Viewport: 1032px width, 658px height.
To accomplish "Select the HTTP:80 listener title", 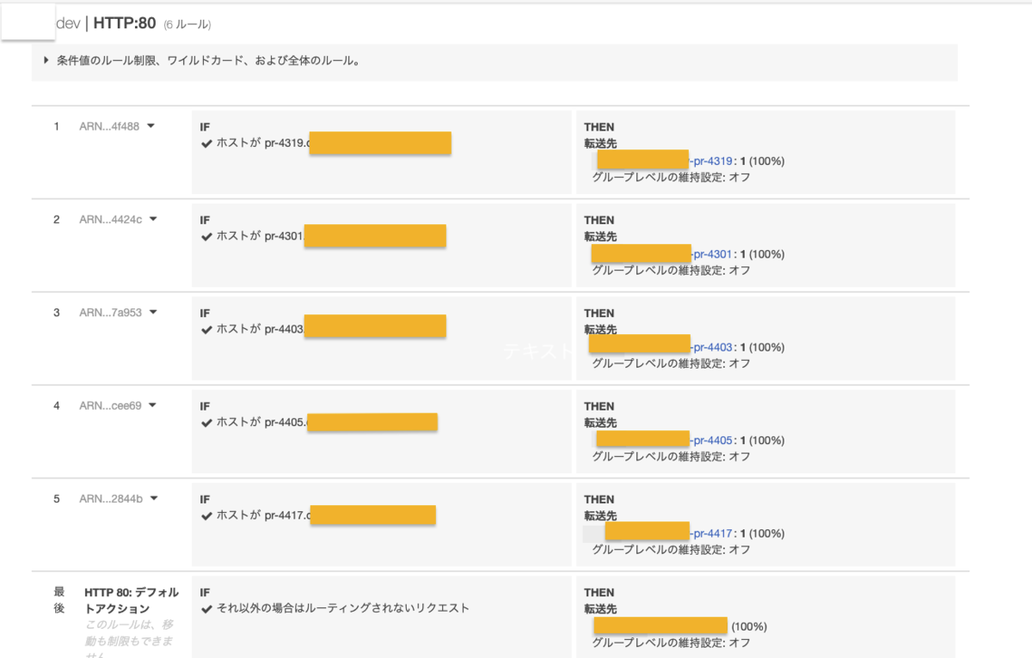I will (x=123, y=23).
